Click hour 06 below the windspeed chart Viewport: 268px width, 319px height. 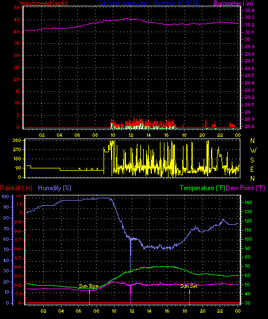click(77, 135)
